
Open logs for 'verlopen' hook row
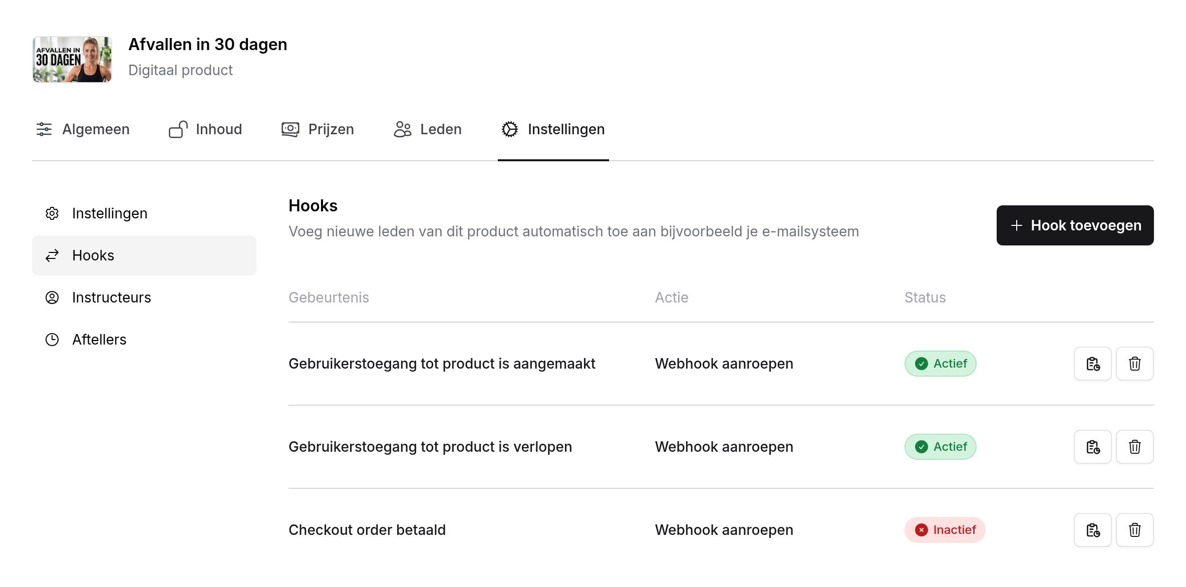tap(1092, 447)
